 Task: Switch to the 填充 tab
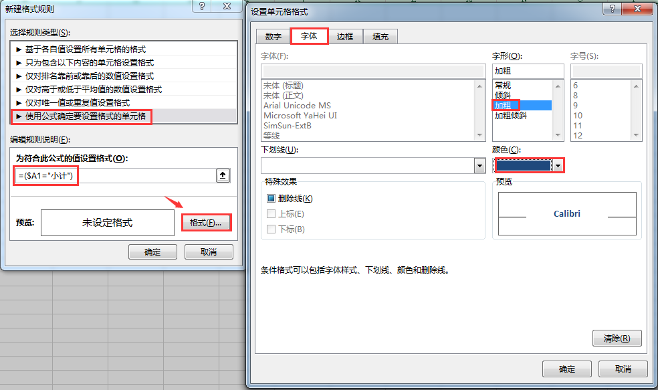click(380, 37)
